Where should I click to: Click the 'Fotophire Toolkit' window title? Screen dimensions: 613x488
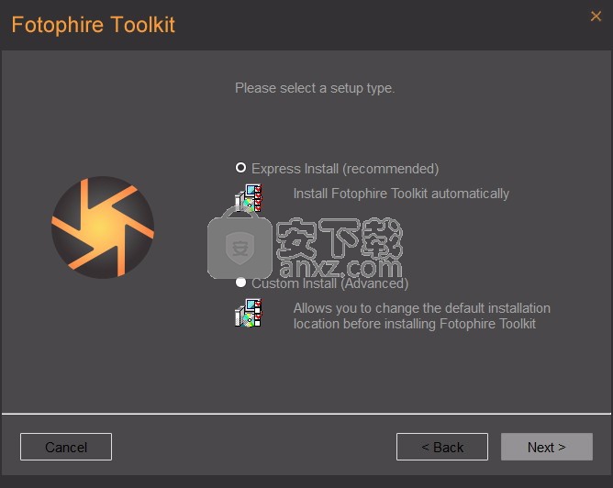[x=93, y=25]
